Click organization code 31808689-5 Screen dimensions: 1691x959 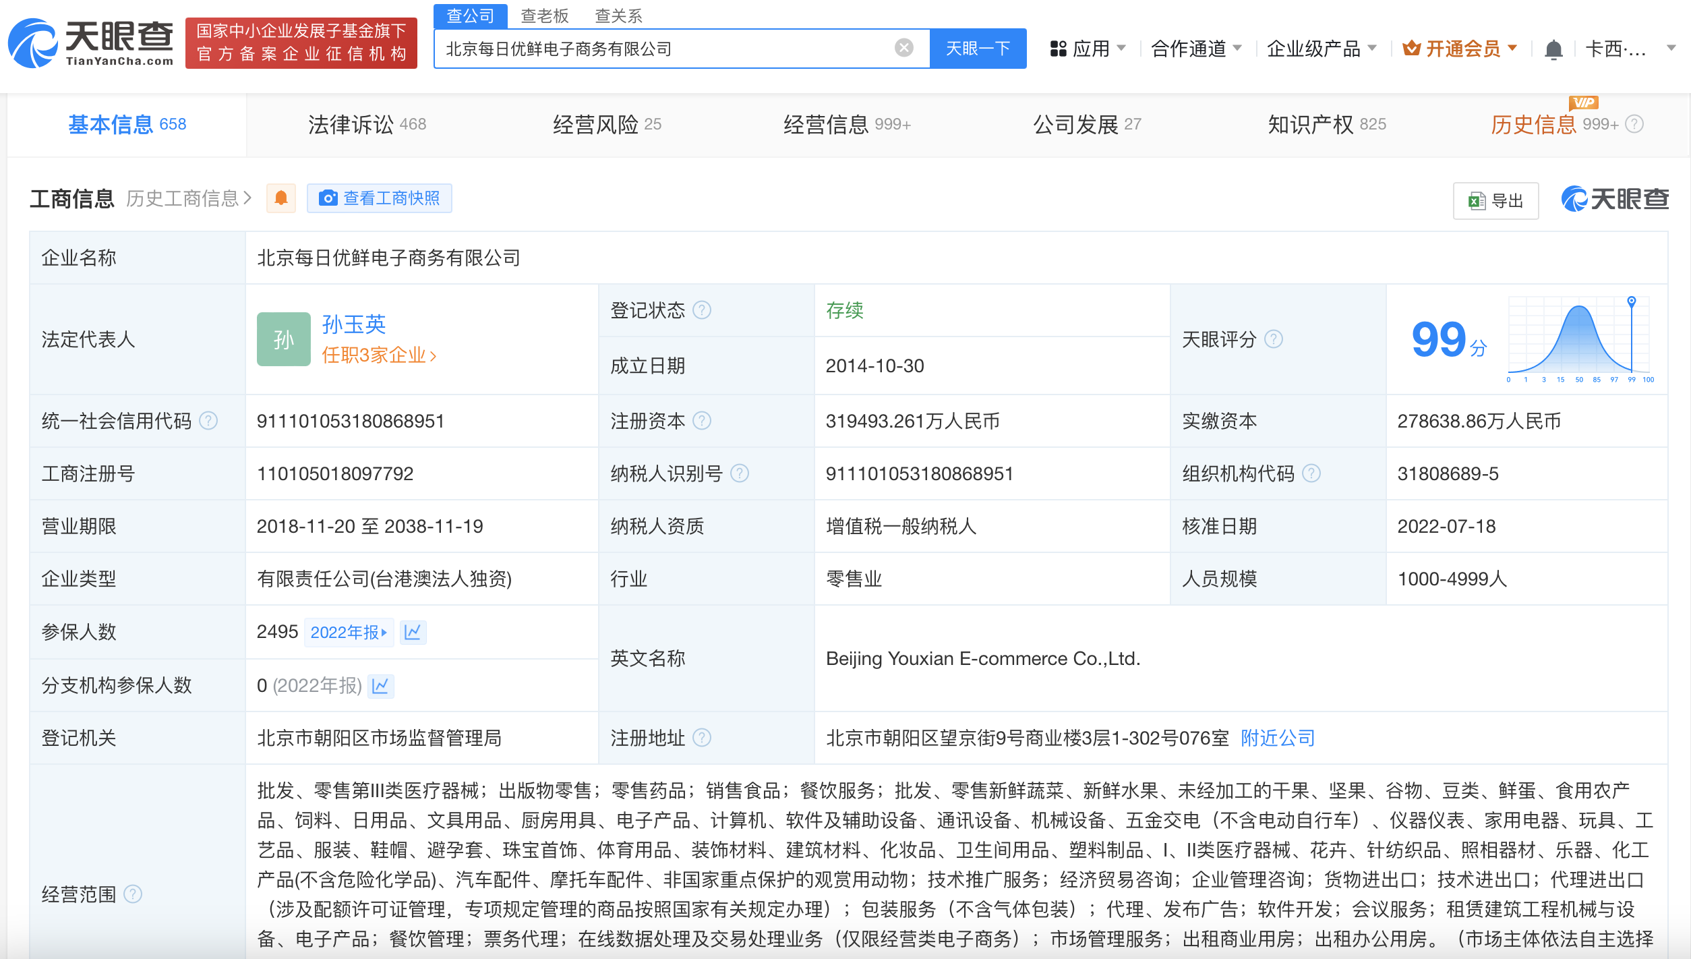[x=1448, y=473]
